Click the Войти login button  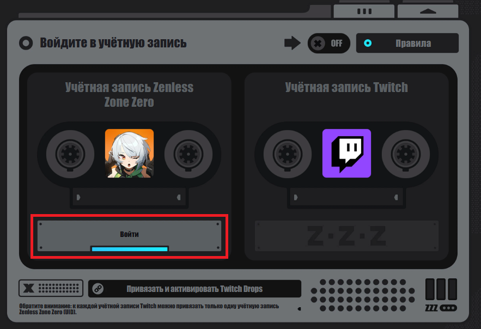(129, 235)
